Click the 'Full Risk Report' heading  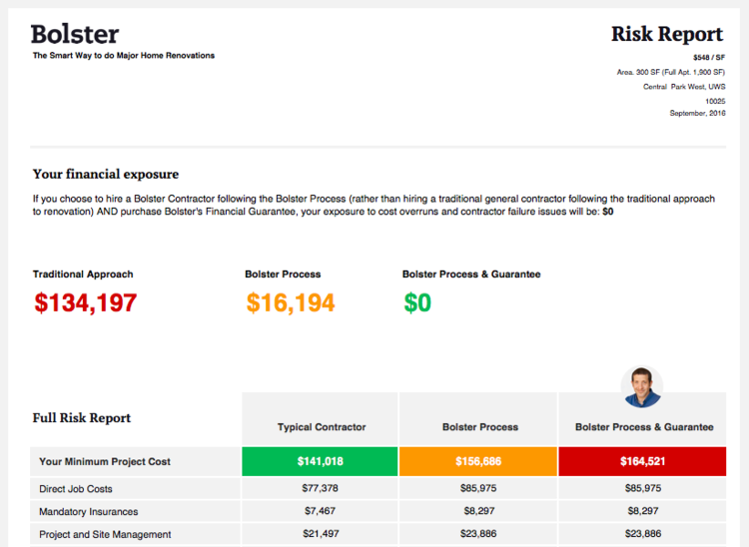(82, 417)
